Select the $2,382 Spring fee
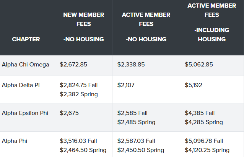 [x=78, y=94]
